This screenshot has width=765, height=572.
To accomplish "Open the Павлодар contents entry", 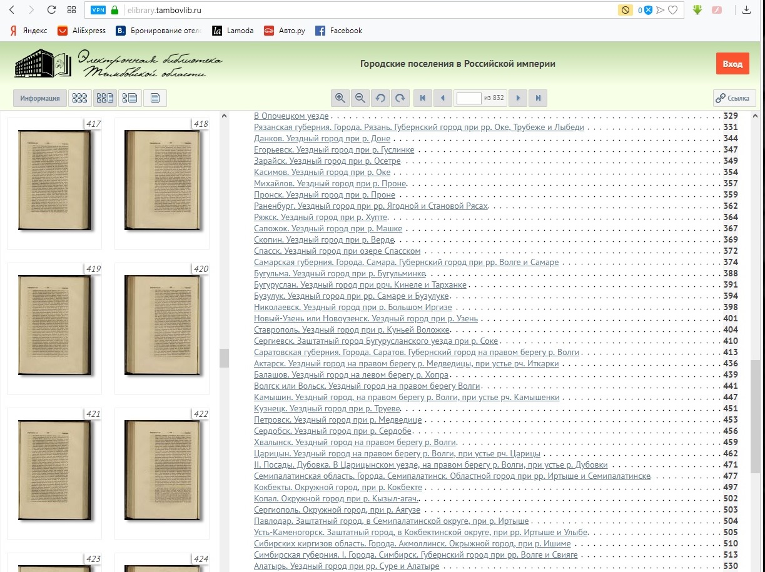I will [392, 521].
